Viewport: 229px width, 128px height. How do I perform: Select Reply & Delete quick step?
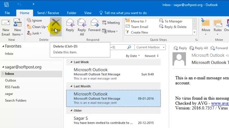click(x=173, y=27)
